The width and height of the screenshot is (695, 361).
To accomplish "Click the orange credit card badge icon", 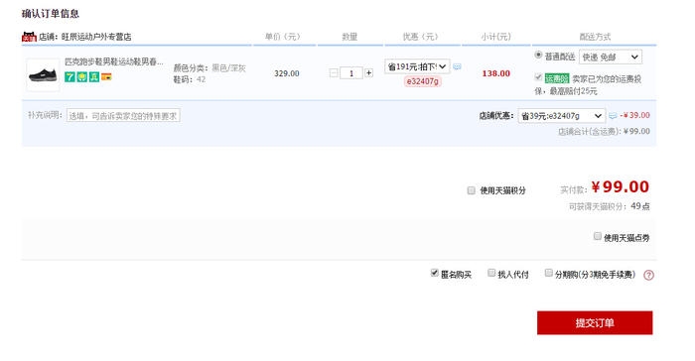I will [106, 77].
